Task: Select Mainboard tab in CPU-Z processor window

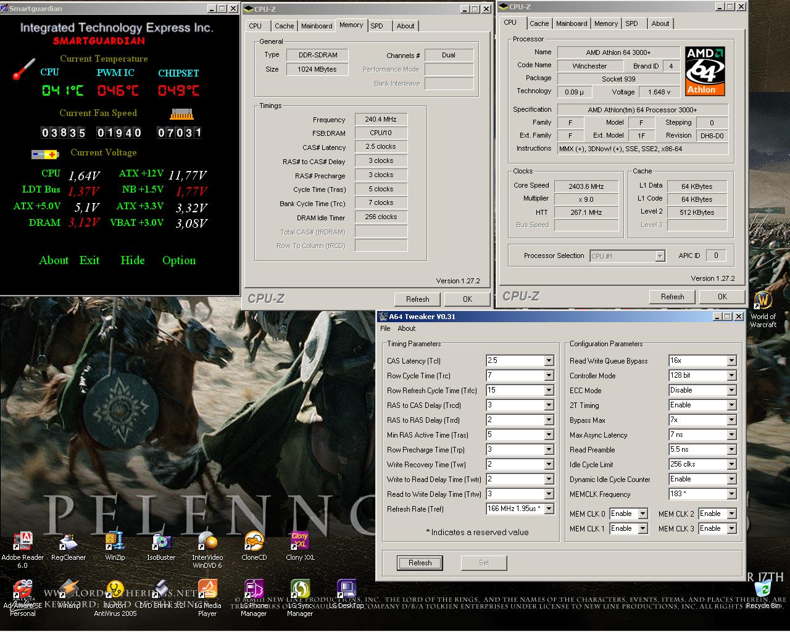Action: [x=572, y=23]
